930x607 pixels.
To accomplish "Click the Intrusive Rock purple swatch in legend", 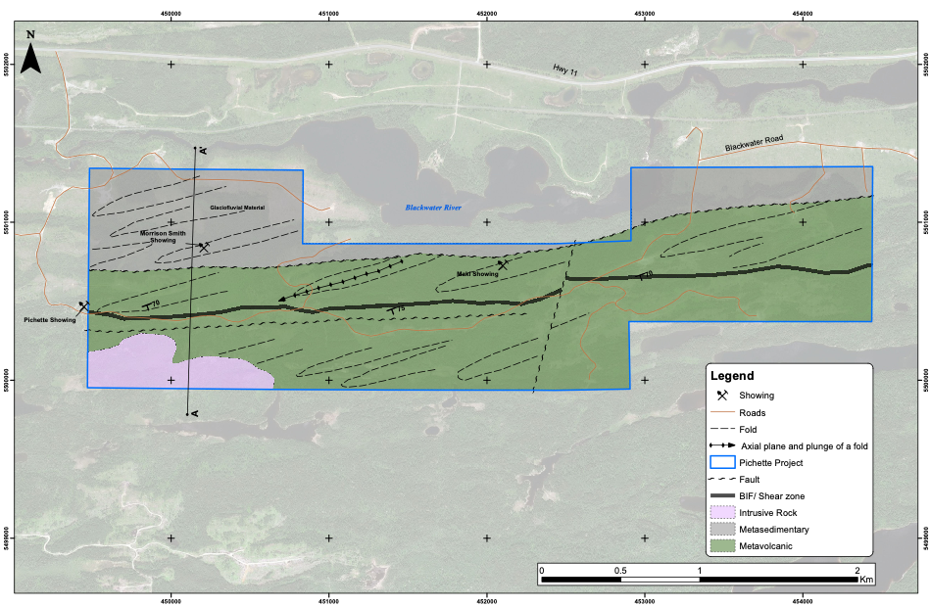I will pos(722,513).
